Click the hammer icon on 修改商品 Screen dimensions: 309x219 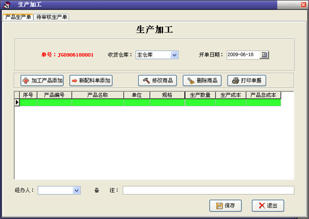click(x=146, y=80)
